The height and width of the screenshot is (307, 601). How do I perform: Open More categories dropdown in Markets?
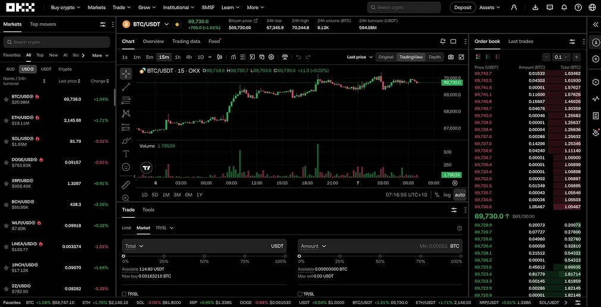coord(100,55)
